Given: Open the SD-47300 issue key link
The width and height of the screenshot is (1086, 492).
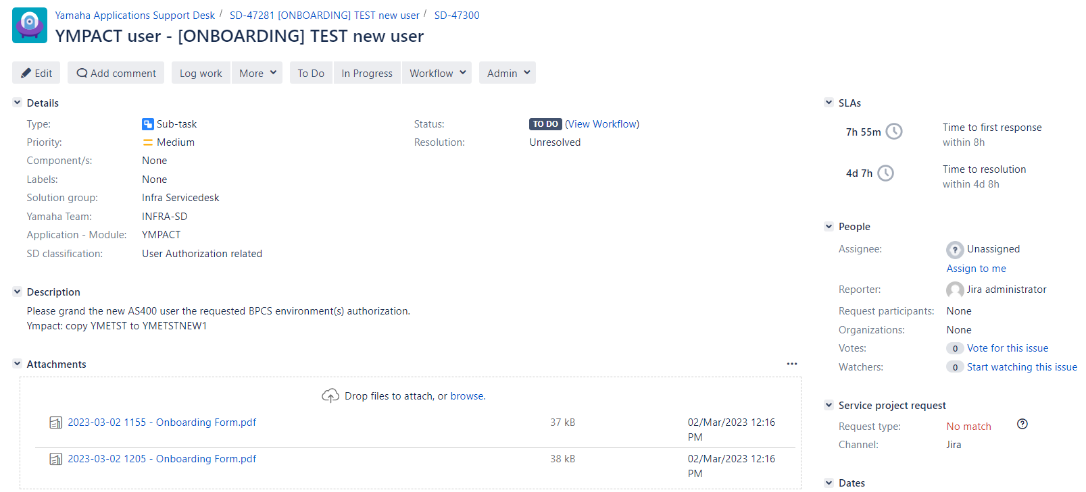Looking at the screenshot, I should point(457,15).
